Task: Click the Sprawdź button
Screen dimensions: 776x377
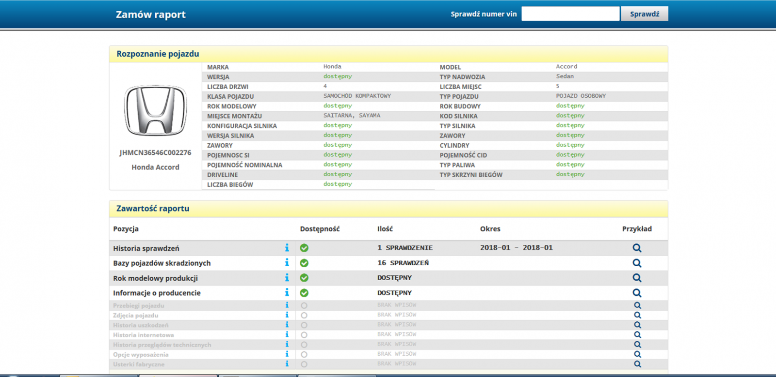Action: pyautogui.click(x=645, y=14)
